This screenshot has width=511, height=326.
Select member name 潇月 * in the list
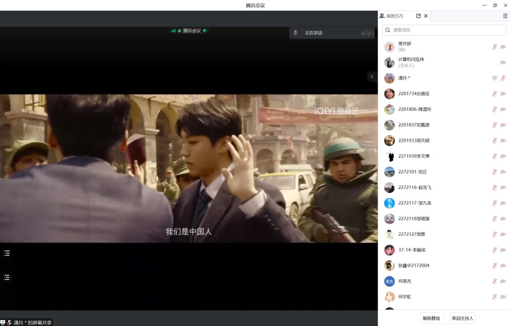(404, 78)
